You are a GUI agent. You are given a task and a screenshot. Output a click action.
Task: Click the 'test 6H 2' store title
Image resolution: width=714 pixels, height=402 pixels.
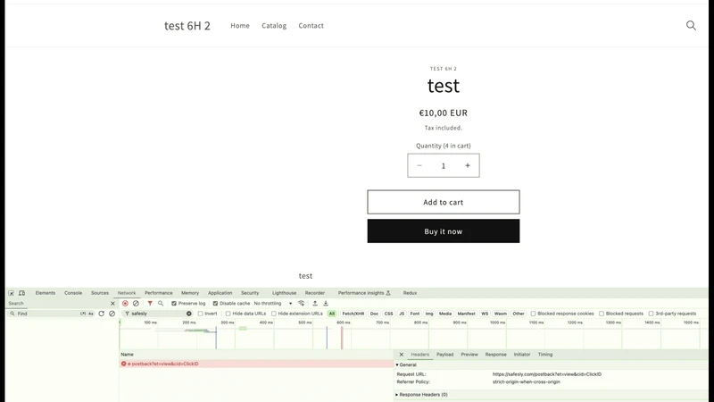point(187,26)
